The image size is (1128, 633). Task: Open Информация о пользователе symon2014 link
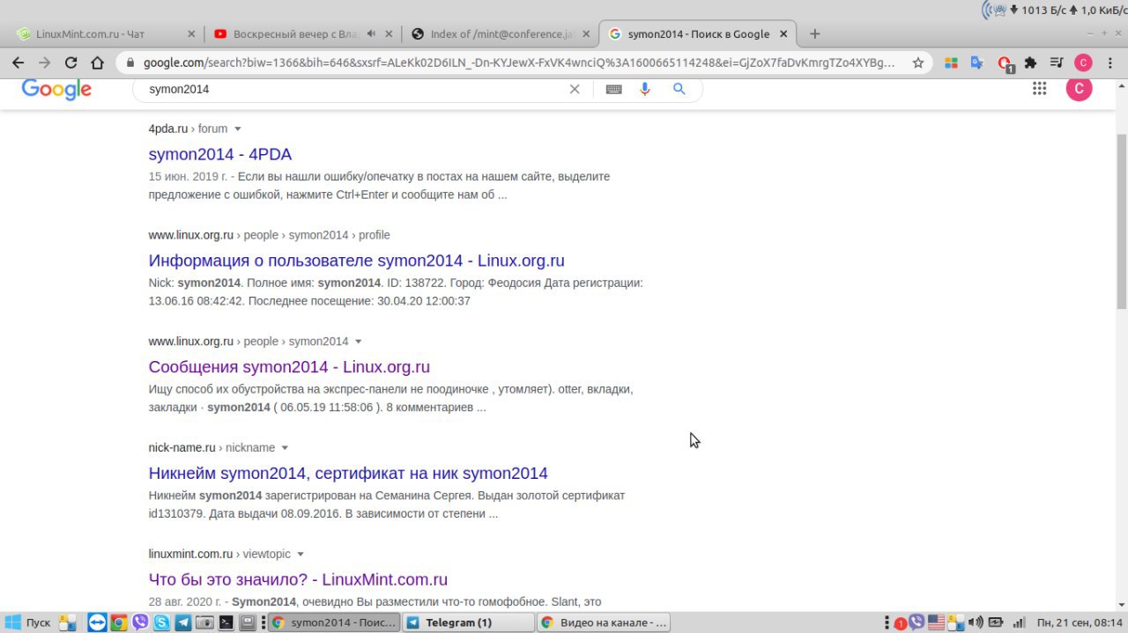pyautogui.click(x=357, y=261)
